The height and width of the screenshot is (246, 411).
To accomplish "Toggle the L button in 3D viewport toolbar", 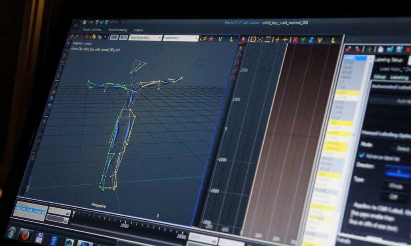I will pos(231,39).
